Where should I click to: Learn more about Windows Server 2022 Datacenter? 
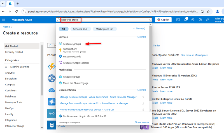click(x=166, y=68)
